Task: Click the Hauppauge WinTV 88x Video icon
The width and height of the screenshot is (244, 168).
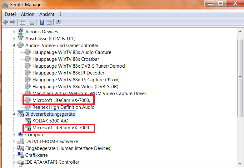Action: [28, 86]
